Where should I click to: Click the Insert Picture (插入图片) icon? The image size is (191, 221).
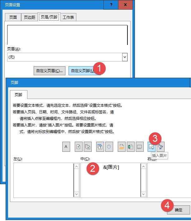coord(151,147)
